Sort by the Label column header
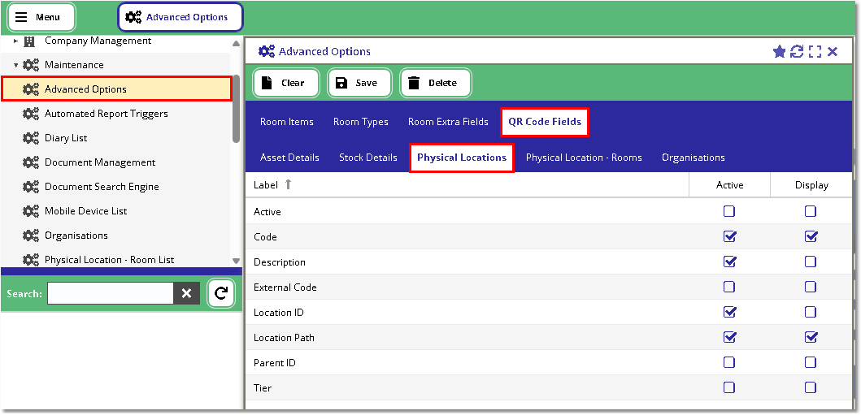This screenshot has height=415, width=861. tap(266, 185)
